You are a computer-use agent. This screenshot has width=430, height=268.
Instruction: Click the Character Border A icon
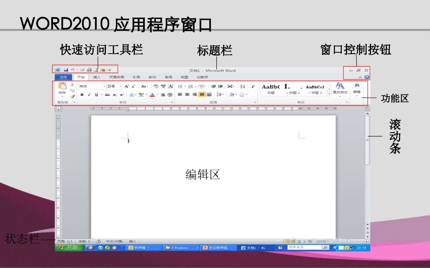(x=170, y=87)
